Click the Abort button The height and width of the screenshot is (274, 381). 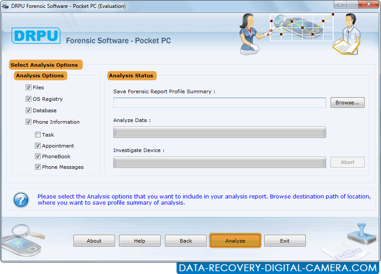347,162
